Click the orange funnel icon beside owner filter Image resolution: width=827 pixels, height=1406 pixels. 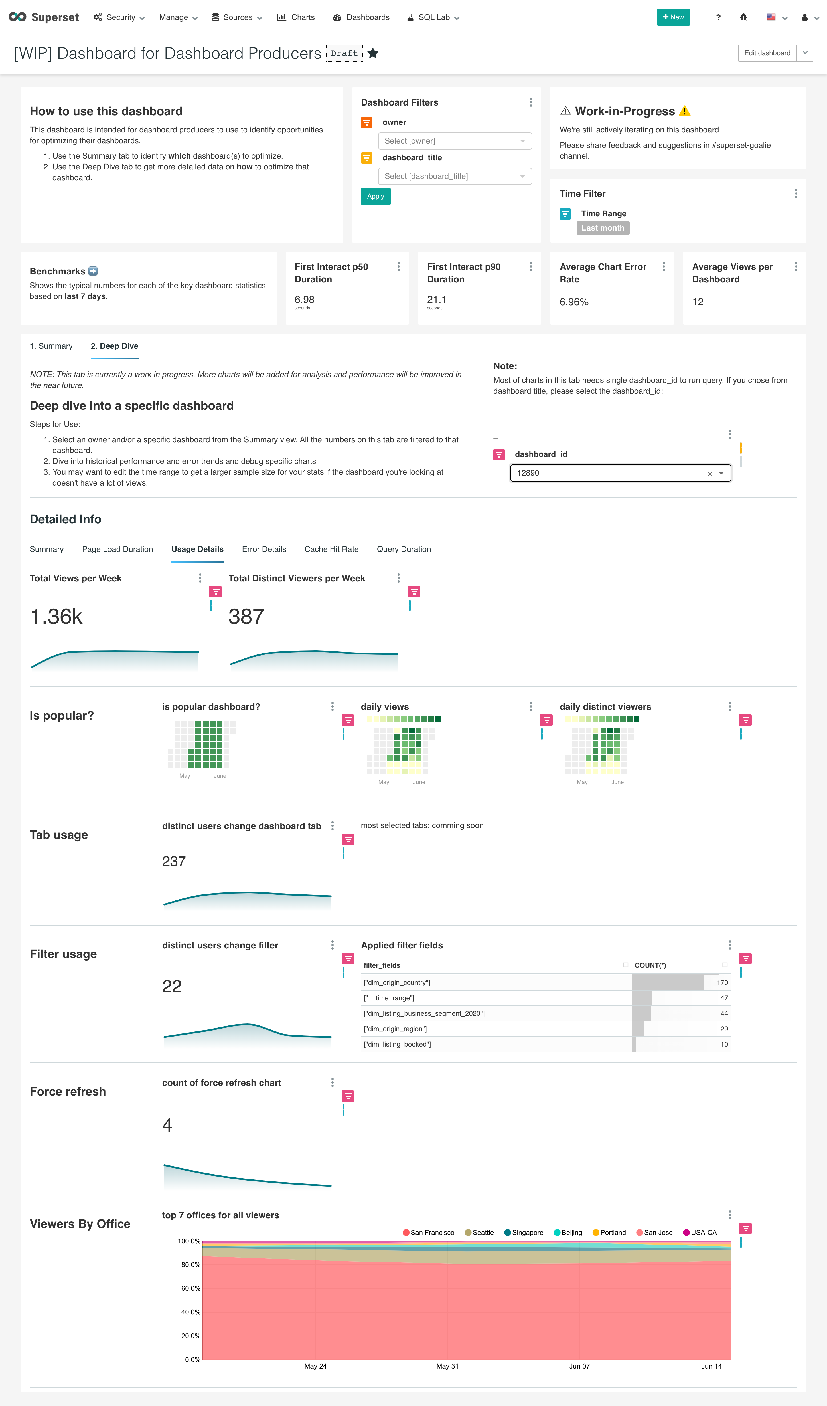pyautogui.click(x=366, y=122)
